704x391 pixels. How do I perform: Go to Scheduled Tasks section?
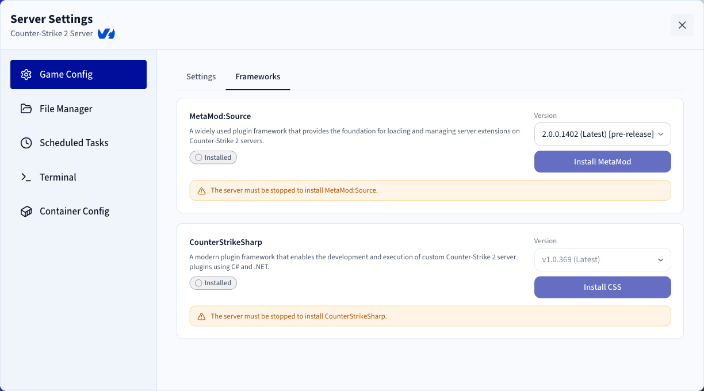(78, 143)
